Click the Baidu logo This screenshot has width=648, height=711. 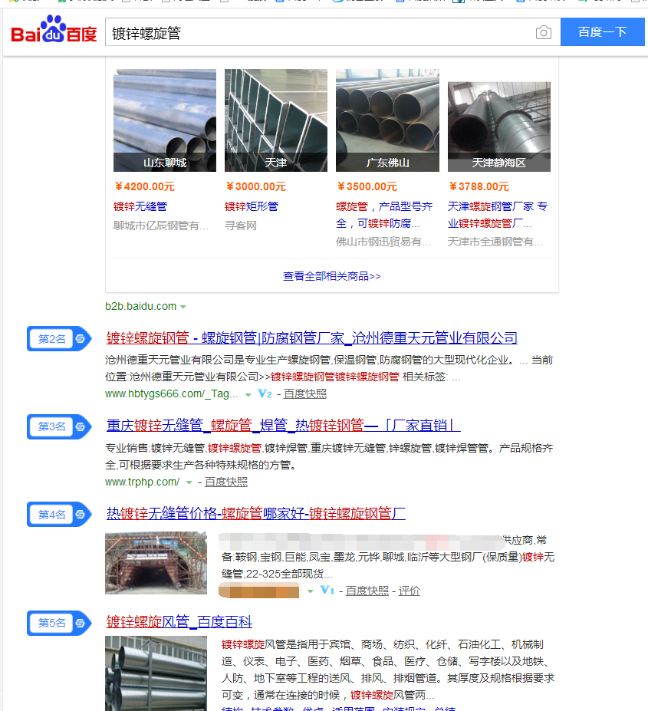click(54, 29)
